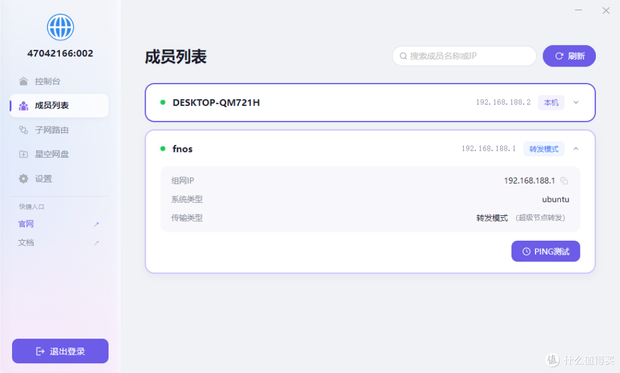Click the 刷新 refresh button
Viewport: 620px width, 373px height.
coord(569,56)
